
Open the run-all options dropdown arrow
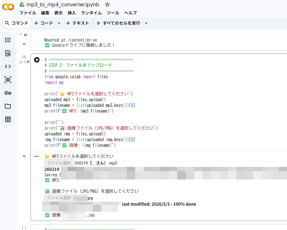click(x=146, y=23)
